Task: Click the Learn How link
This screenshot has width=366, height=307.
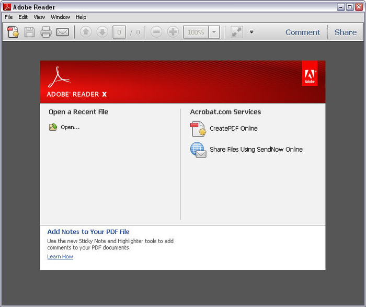Action: pyautogui.click(x=60, y=257)
